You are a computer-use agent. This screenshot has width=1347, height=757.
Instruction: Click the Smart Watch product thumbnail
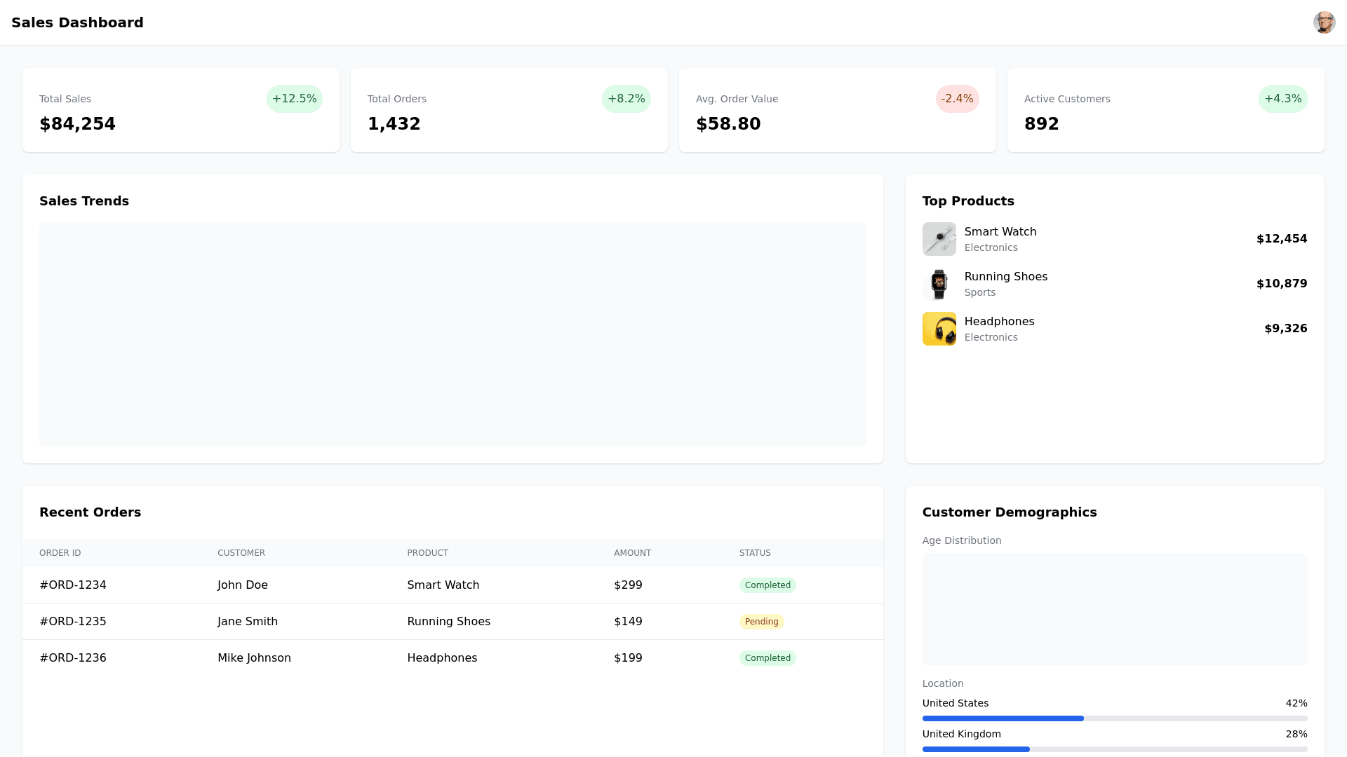pyautogui.click(x=939, y=239)
